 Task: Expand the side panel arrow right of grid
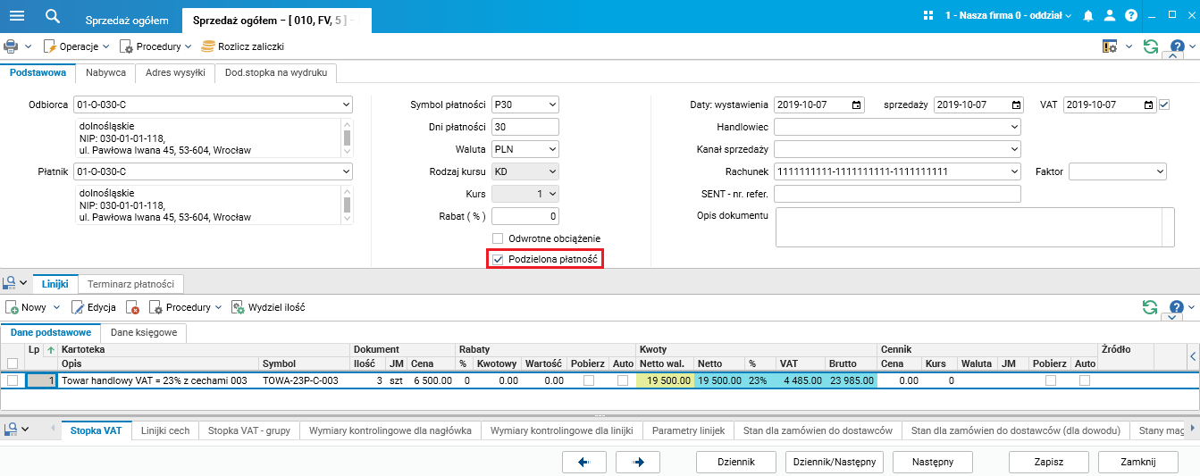1193,357
